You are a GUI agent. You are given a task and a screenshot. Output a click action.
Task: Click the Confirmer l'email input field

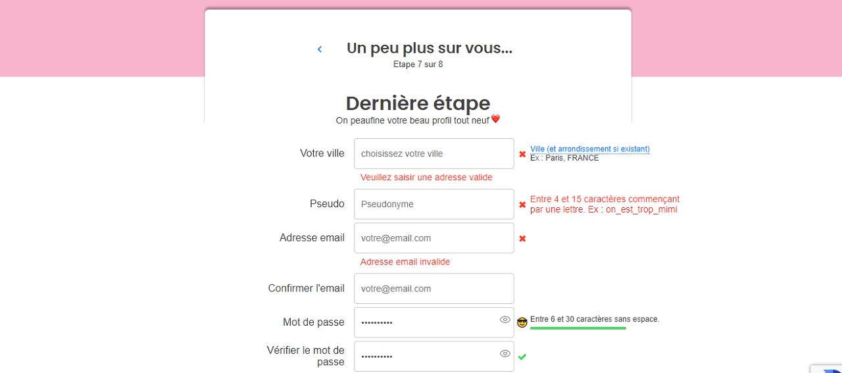434,288
